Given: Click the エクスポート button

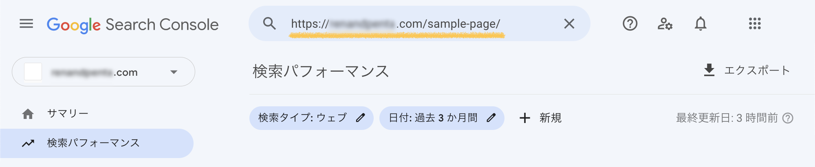Looking at the screenshot, I should (757, 70).
